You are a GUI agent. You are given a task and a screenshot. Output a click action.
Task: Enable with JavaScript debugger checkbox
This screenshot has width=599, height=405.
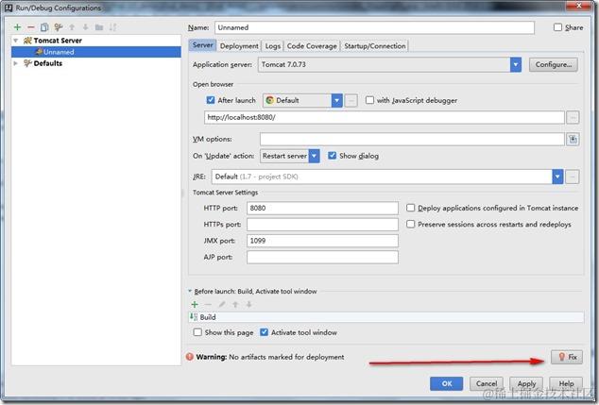369,100
